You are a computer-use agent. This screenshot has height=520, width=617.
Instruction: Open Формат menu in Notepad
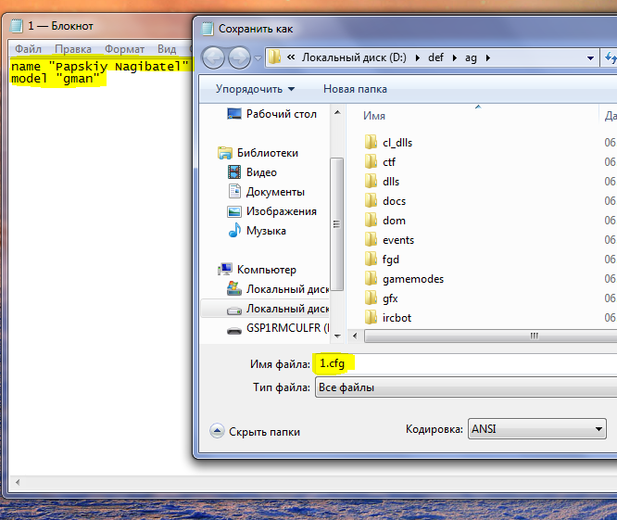pos(124,49)
